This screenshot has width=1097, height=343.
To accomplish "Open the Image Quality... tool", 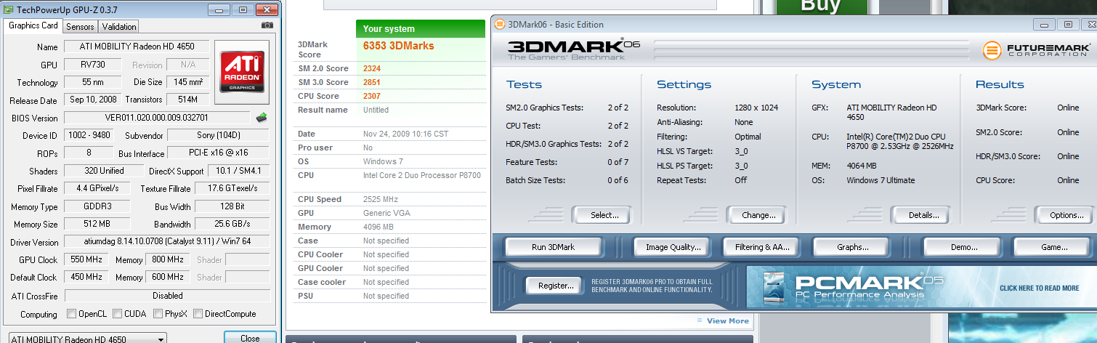I will [x=673, y=247].
